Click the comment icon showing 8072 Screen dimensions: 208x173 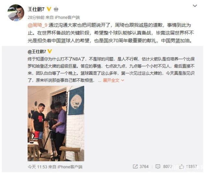[158, 167]
